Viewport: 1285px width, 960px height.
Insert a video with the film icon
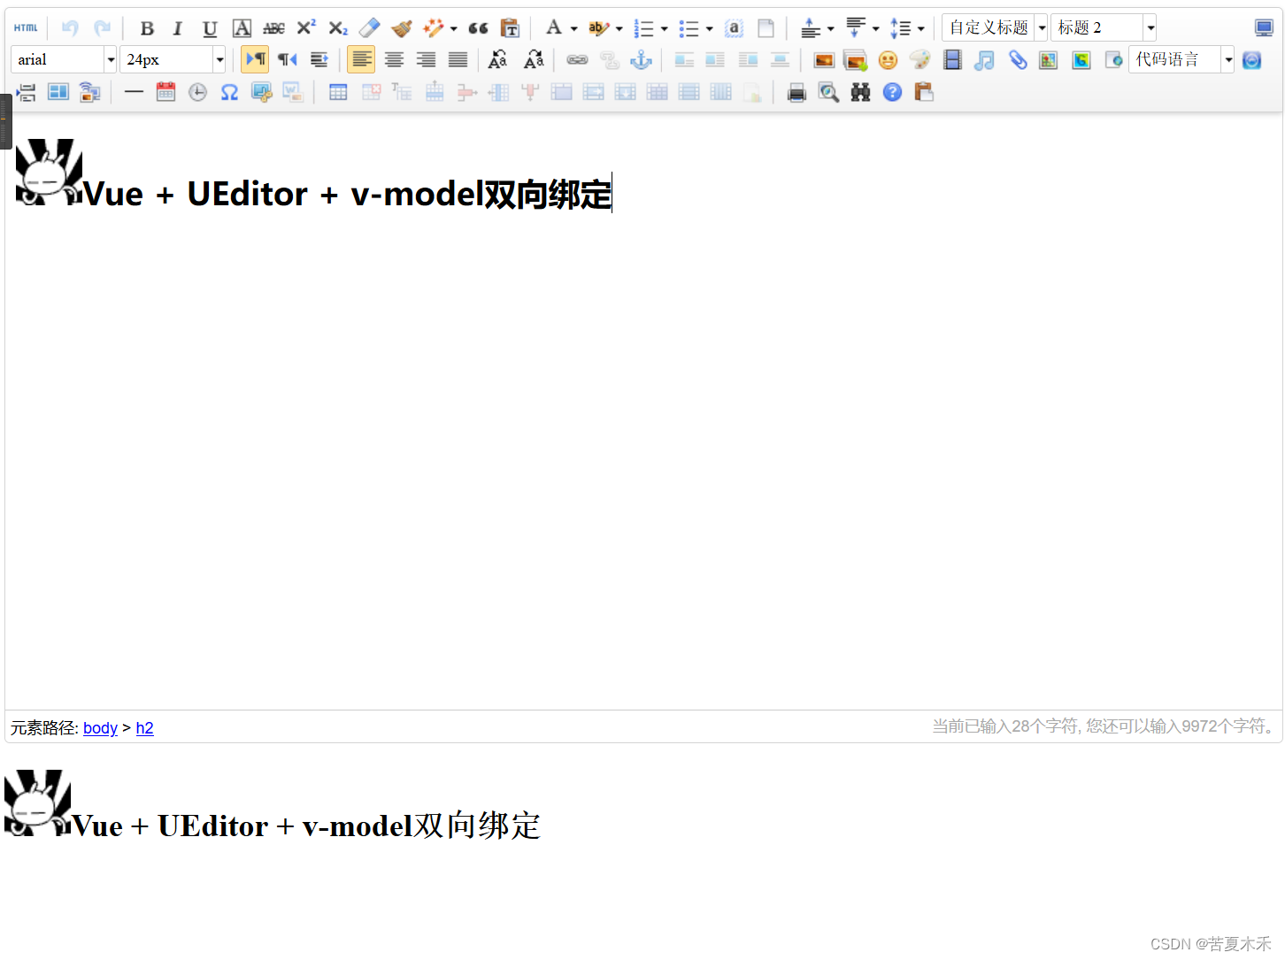click(x=952, y=60)
